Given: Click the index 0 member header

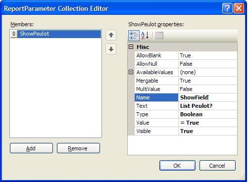Looking at the screenshot, I should tap(14, 34).
